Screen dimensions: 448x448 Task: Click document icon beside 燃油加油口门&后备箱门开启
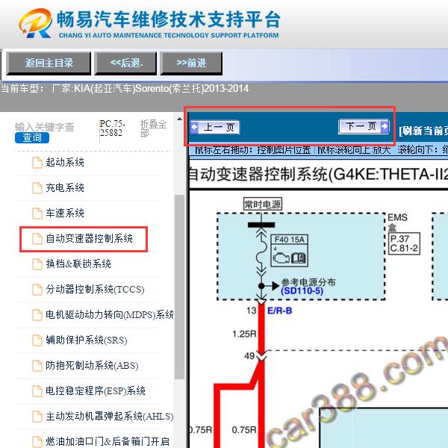coord(37,442)
